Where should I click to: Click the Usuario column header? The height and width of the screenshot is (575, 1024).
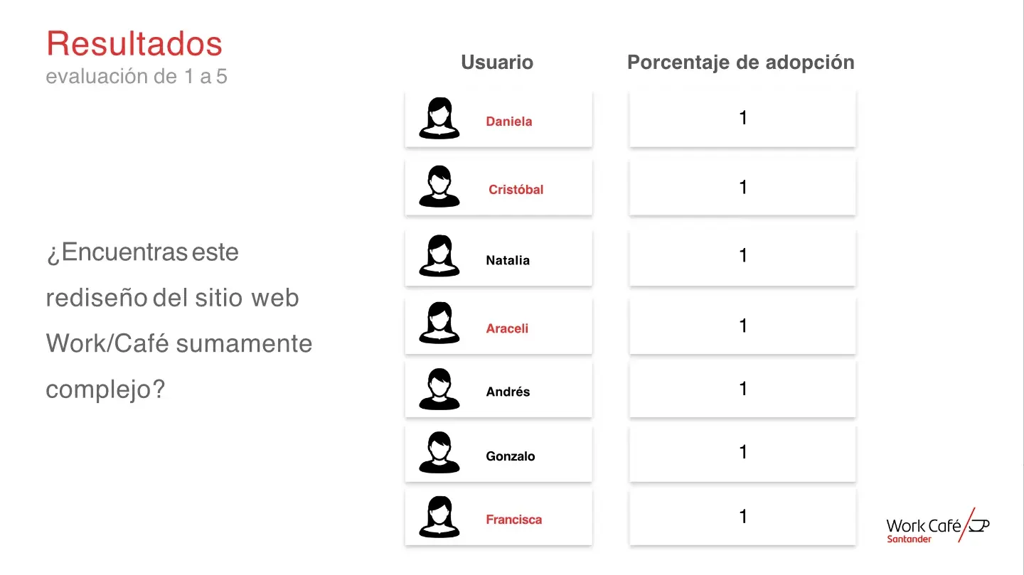[x=497, y=63]
